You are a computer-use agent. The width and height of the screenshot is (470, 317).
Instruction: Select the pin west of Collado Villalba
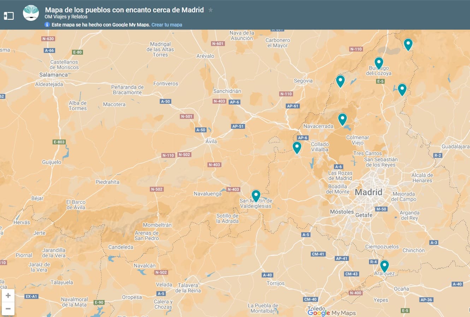(297, 148)
